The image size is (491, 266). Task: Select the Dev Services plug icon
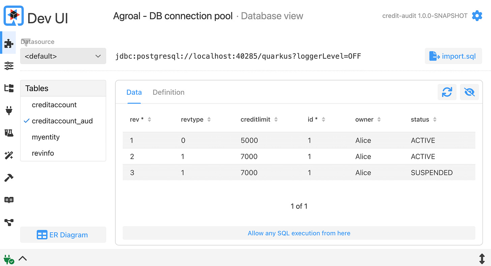tap(8, 110)
